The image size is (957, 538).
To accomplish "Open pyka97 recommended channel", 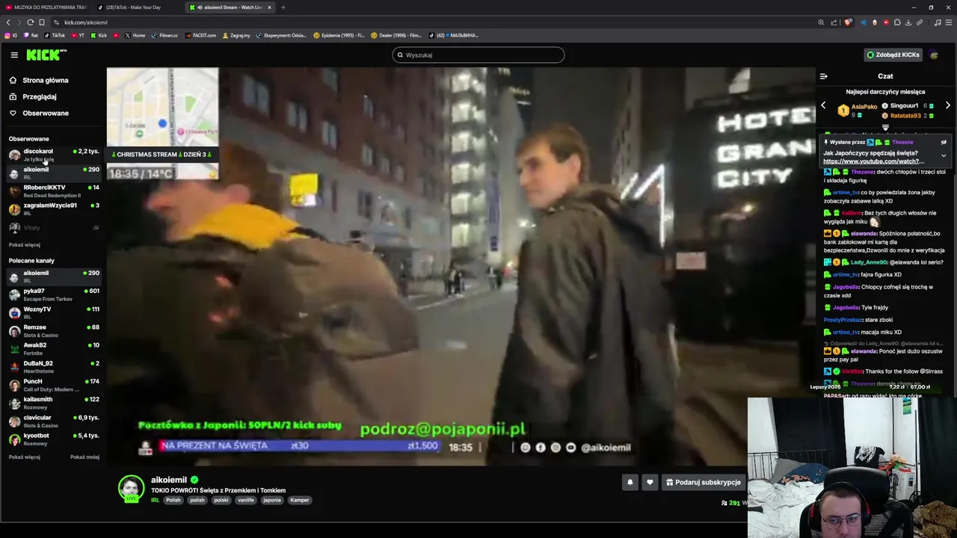I will click(52, 294).
